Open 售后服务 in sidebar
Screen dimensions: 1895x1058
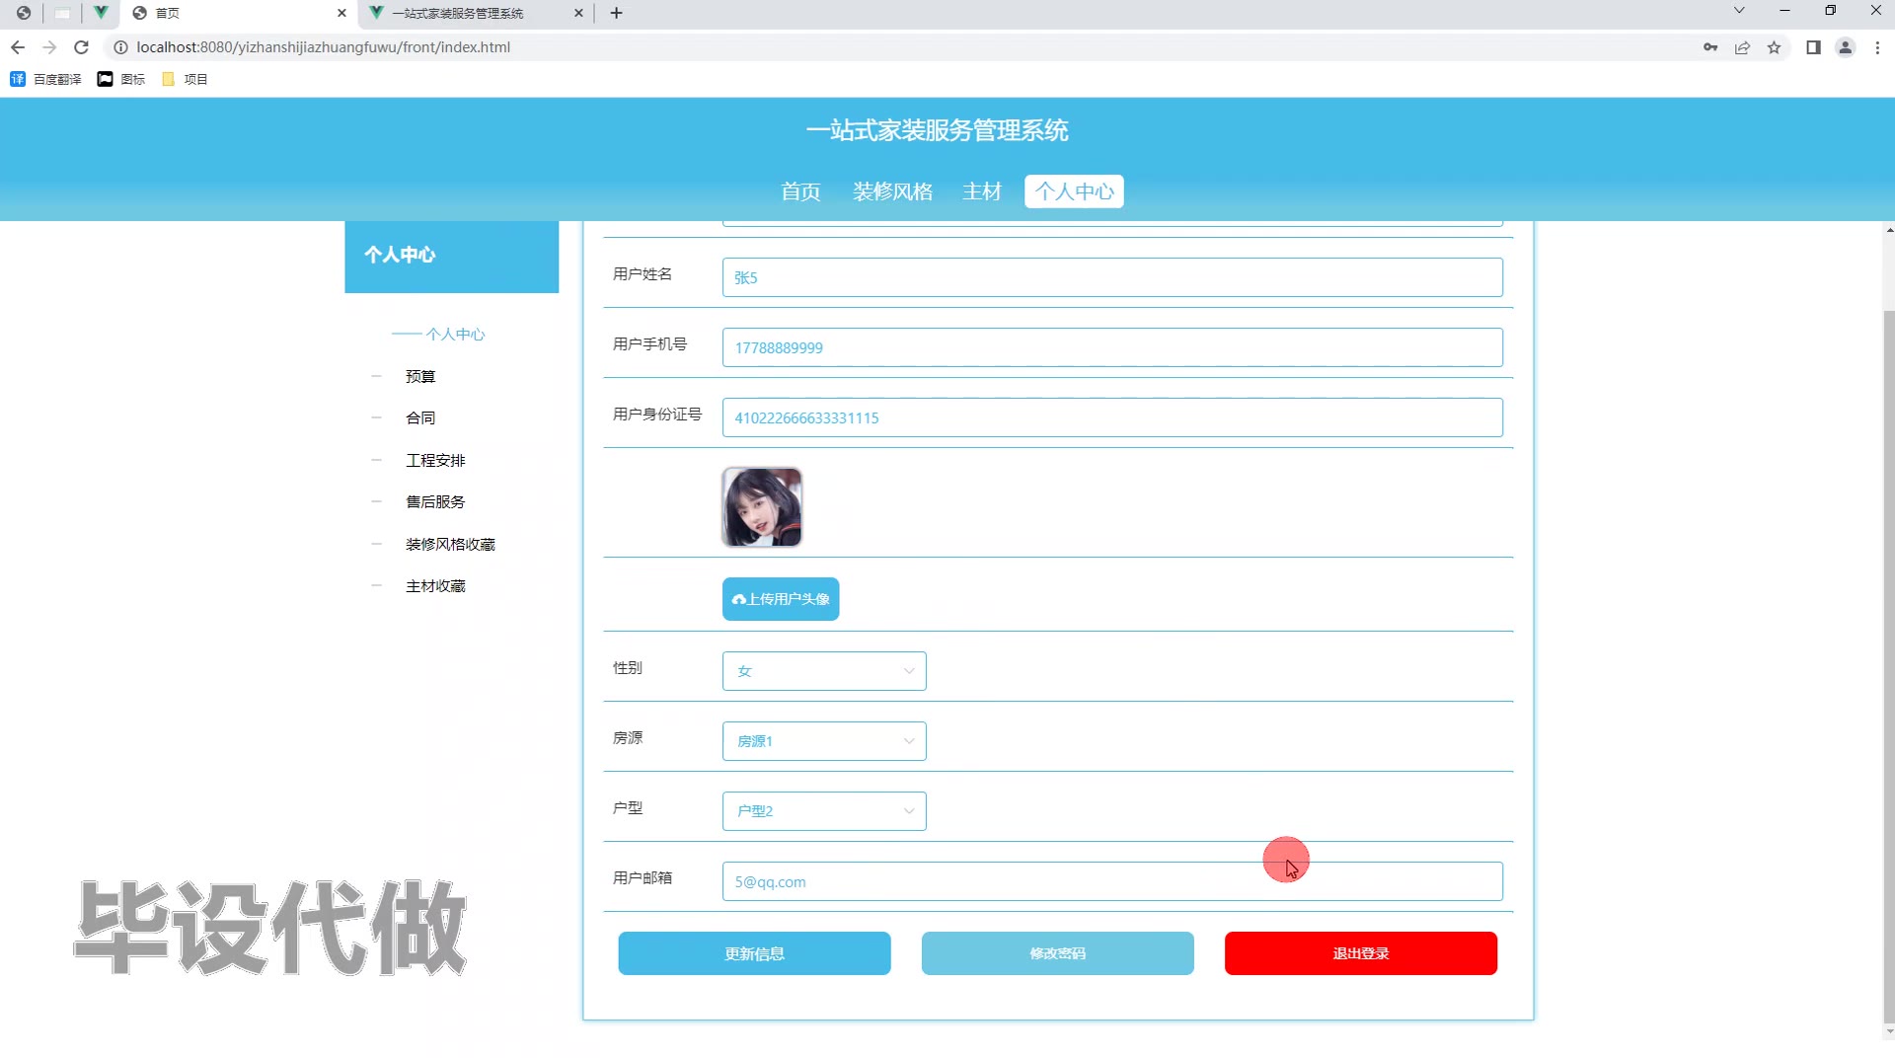[x=435, y=501]
